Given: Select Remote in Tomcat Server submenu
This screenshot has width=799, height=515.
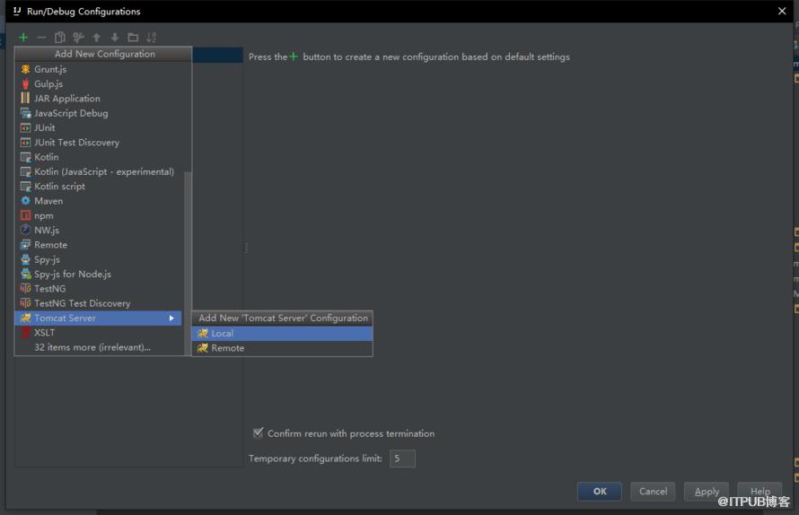Looking at the screenshot, I should pyautogui.click(x=282, y=348).
